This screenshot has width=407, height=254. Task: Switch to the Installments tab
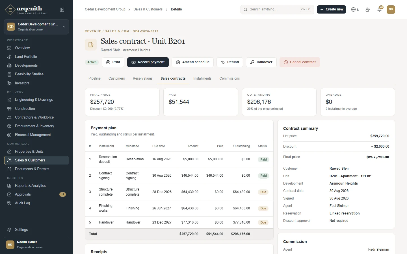coord(202,78)
